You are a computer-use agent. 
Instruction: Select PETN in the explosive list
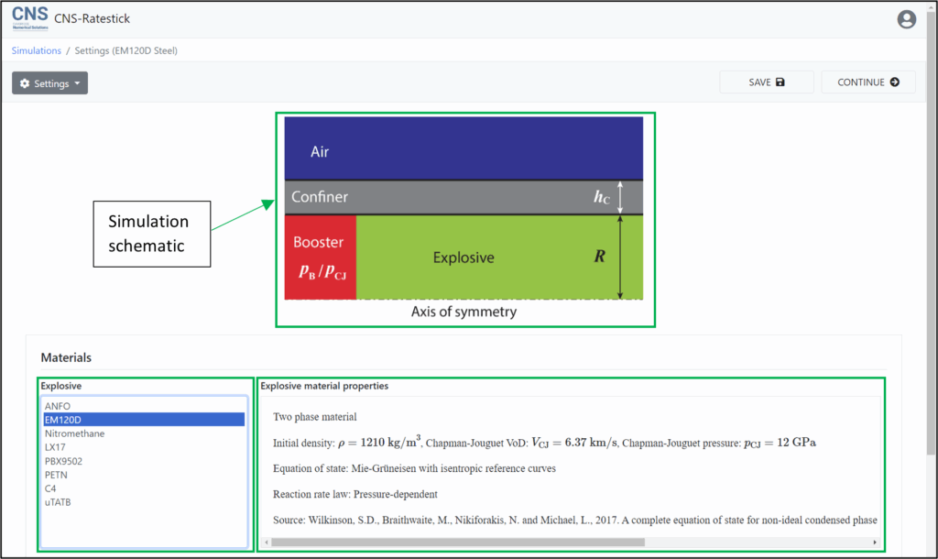pyautogui.click(x=56, y=475)
